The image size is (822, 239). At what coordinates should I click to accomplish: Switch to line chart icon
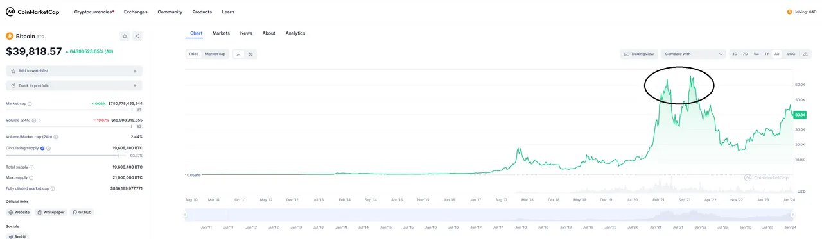click(238, 54)
